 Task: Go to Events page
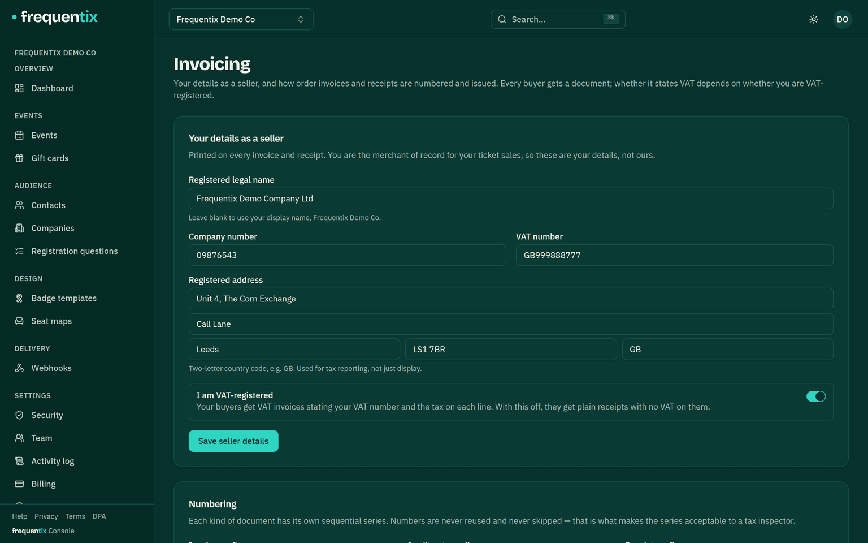(77, 135)
